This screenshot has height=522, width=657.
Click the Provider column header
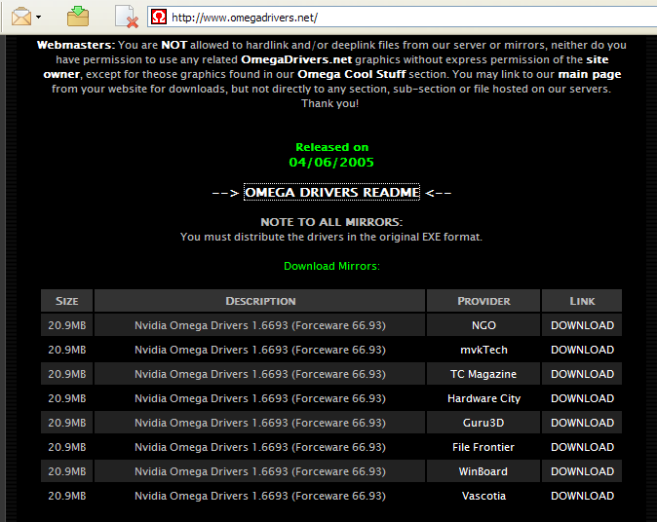[483, 301]
